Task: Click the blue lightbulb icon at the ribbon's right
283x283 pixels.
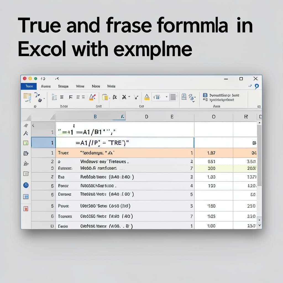Action: (257, 86)
